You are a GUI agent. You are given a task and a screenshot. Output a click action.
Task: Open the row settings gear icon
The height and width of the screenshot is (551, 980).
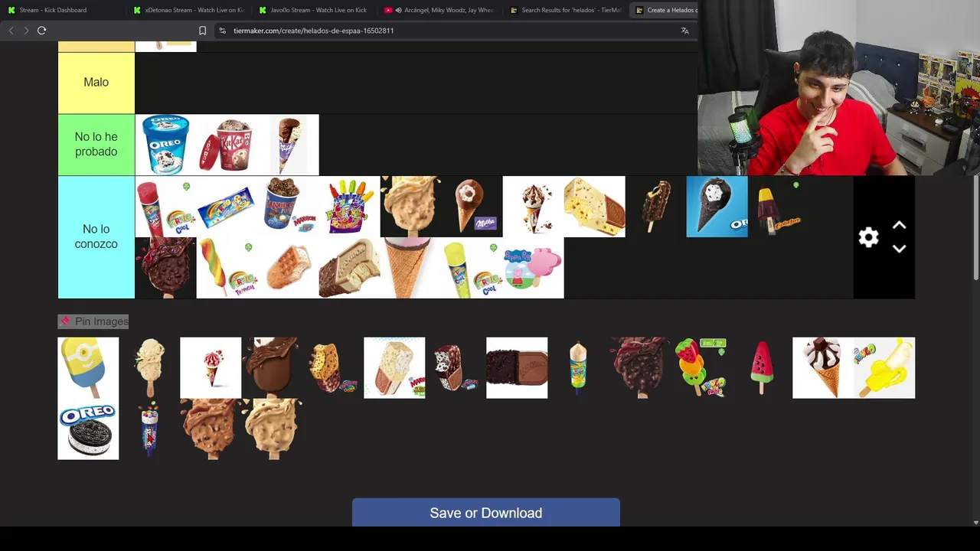pyautogui.click(x=868, y=237)
